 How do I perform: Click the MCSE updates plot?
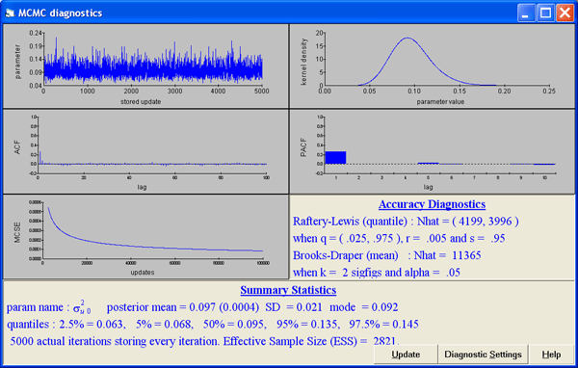(146, 237)
